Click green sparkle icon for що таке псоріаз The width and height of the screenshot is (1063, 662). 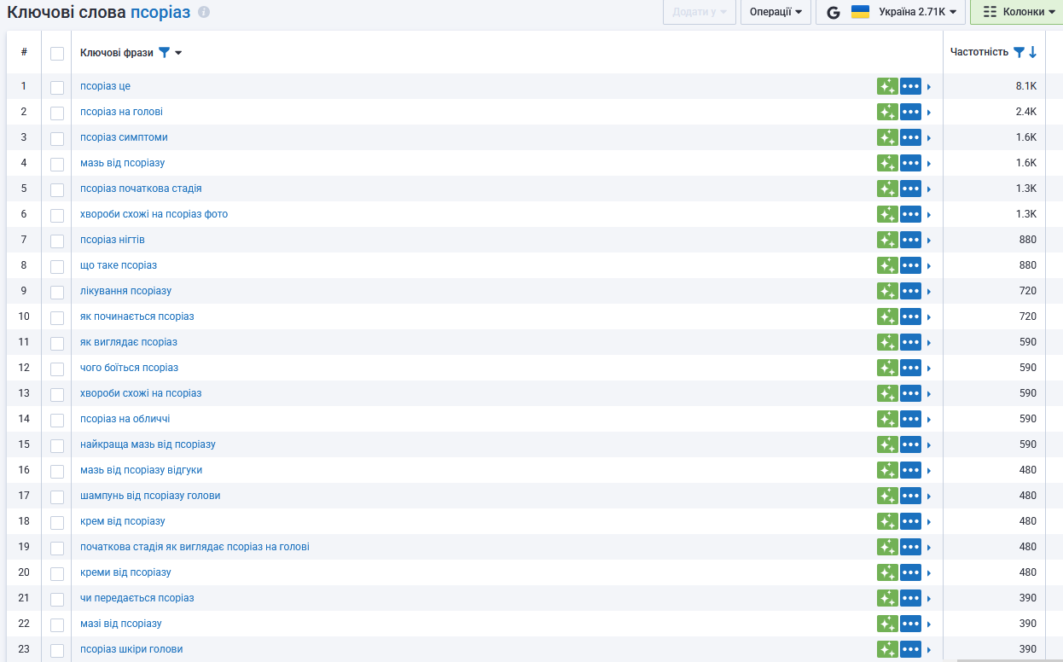click(887, 265)
